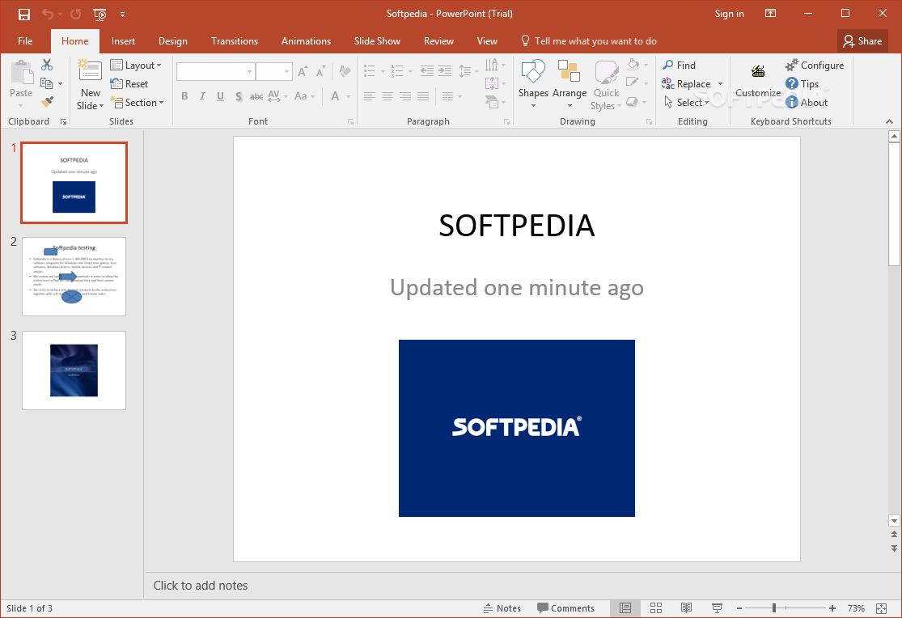This screenshot has height=618, width=902.
Task: Switch to Reading View in status bar
Action: point(686,608)
